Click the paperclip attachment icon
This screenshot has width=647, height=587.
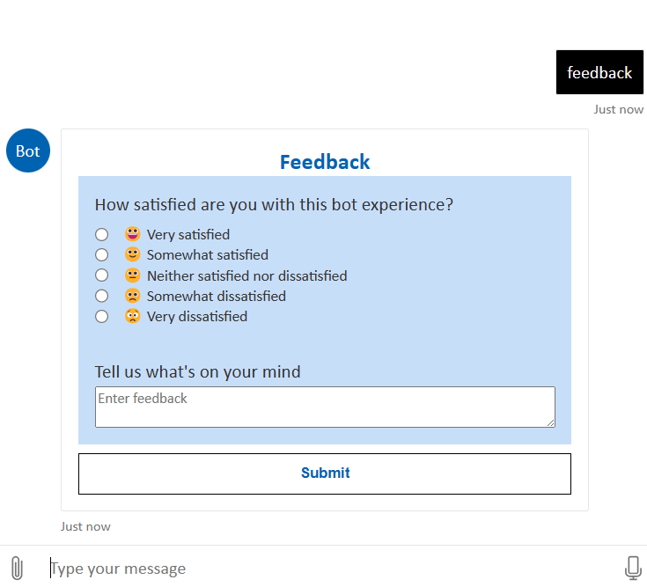pos(16,568)
